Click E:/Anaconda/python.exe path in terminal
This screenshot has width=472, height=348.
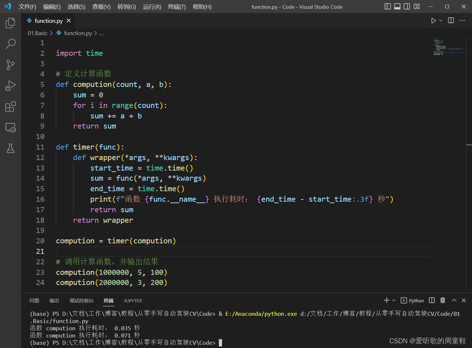point(261,314)
